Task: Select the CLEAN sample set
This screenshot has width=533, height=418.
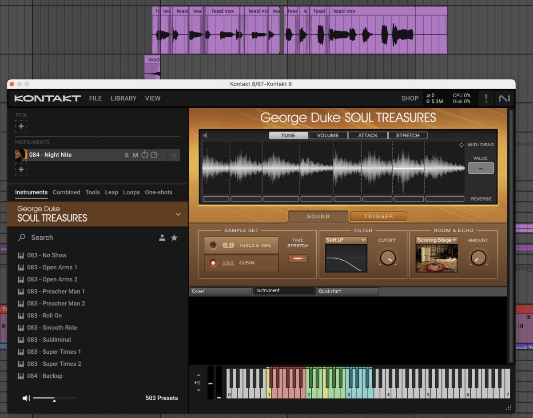Action: click(x=241, y=263)
